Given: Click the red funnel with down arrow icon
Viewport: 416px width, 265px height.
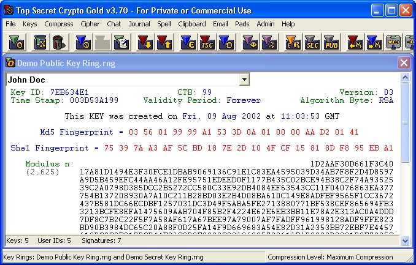Looking at the screenshot, I should click(x=145, y=42).
